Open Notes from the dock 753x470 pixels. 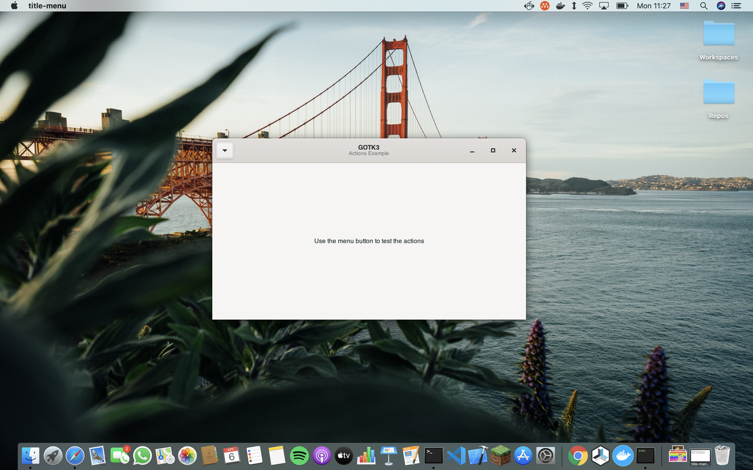point(276,455)
